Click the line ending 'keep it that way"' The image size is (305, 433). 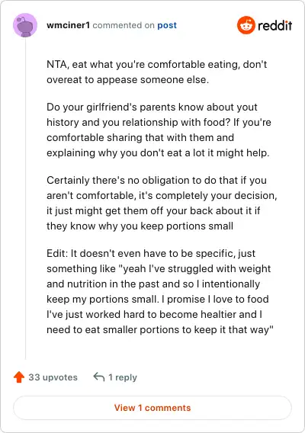160,330
